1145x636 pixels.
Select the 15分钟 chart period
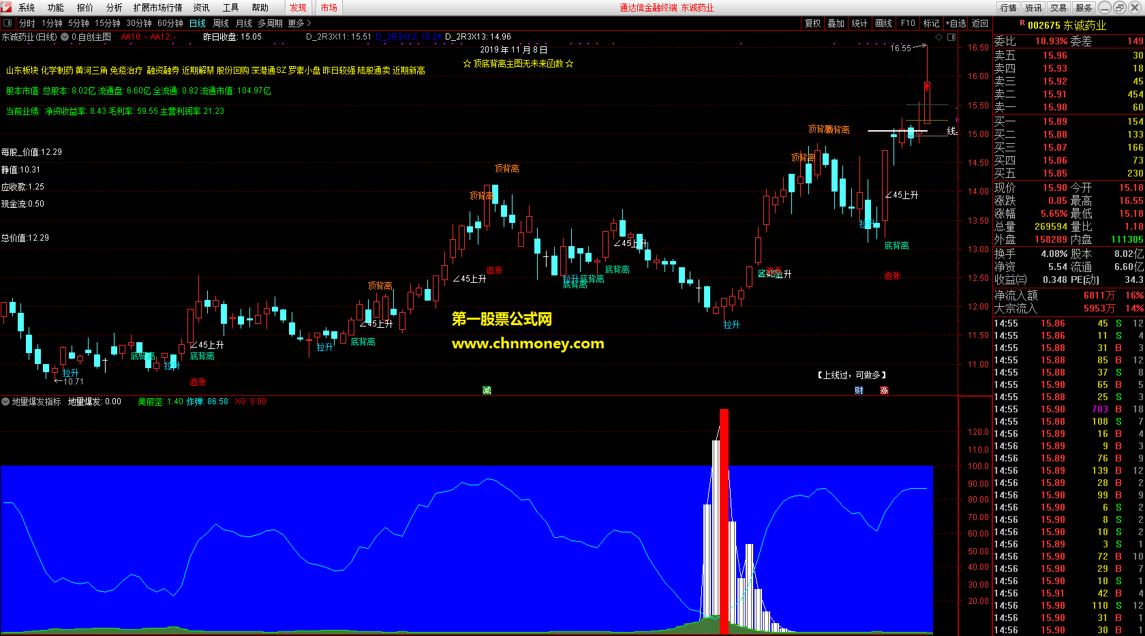point(108,23)
